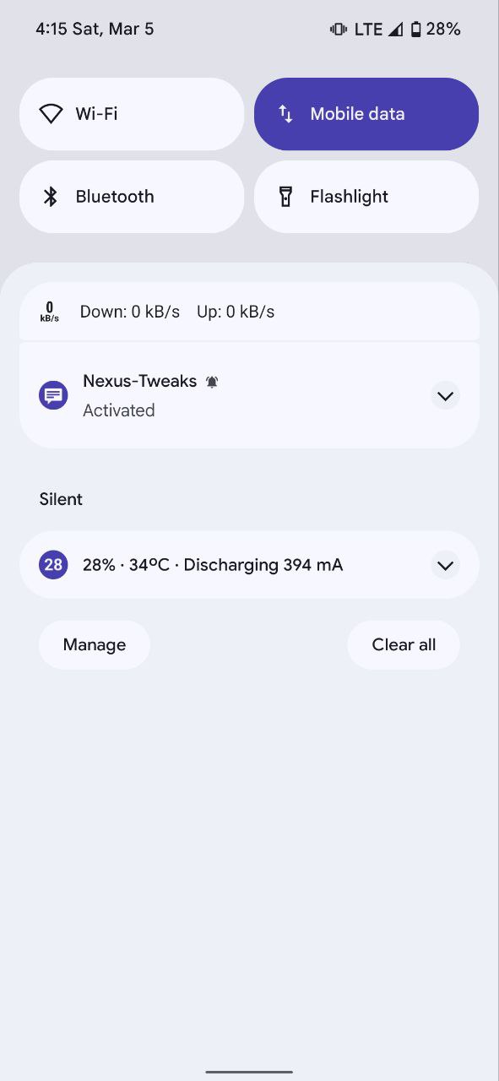The width and height of the screenshot is (499, 1081).
Task: Tap the battery icon in status bar
Action: (415, 30)
